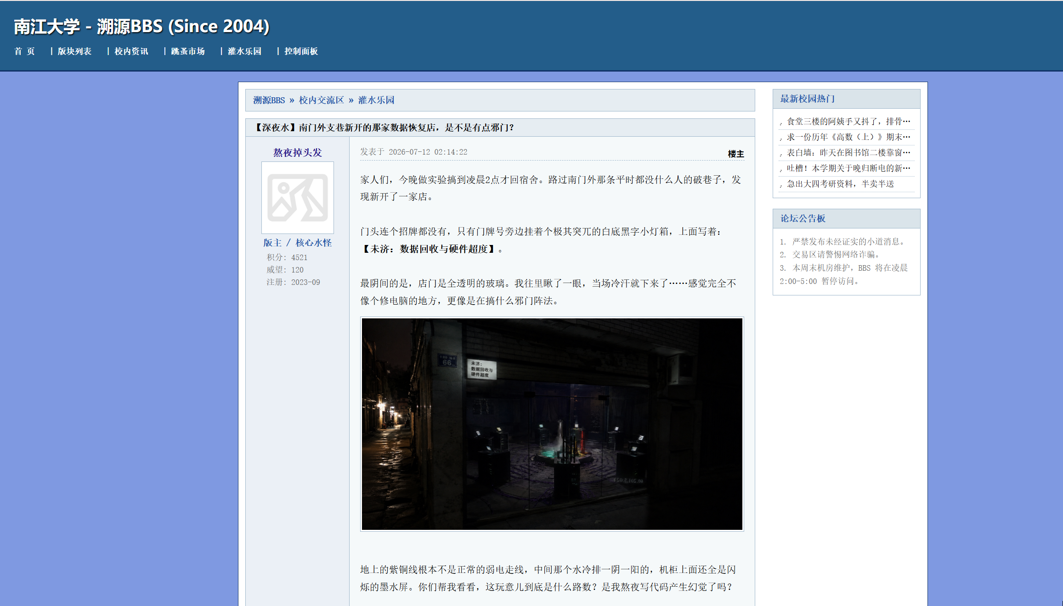Click the paragraph starting 地上的紫铜线
Screen dimensions: 1063x606
point(548,578)
